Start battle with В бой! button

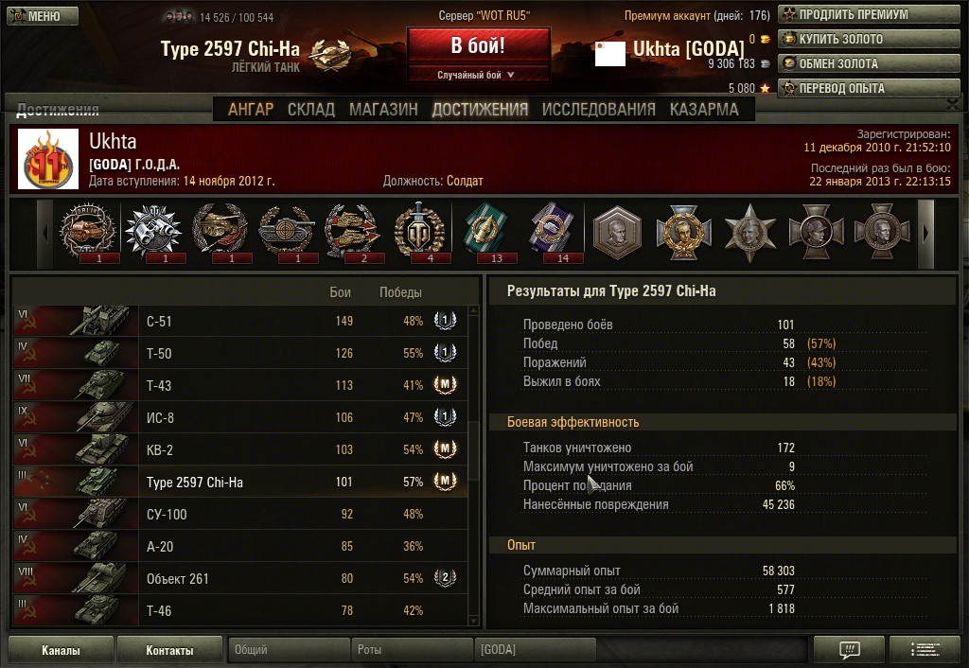click(478, 45)
